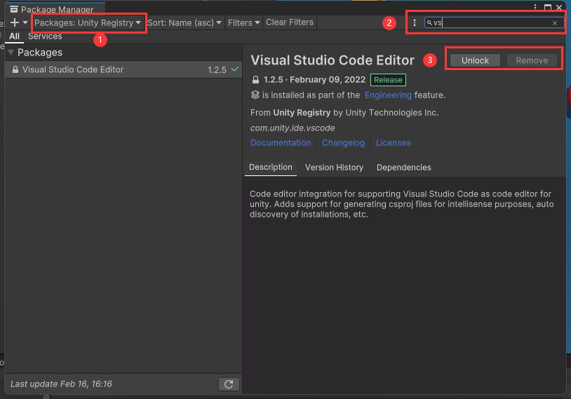Viewport: 571px width, 399px height.
Task: Open the Licenses link
Action: tap(393, 143)
